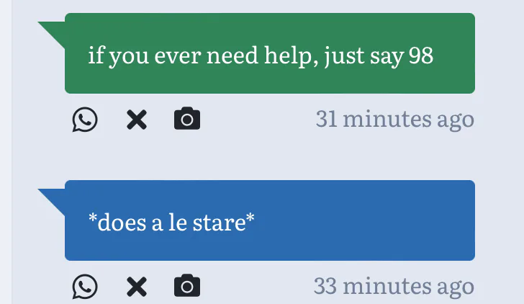Click the camera icon under the green message

click(187, 120)
